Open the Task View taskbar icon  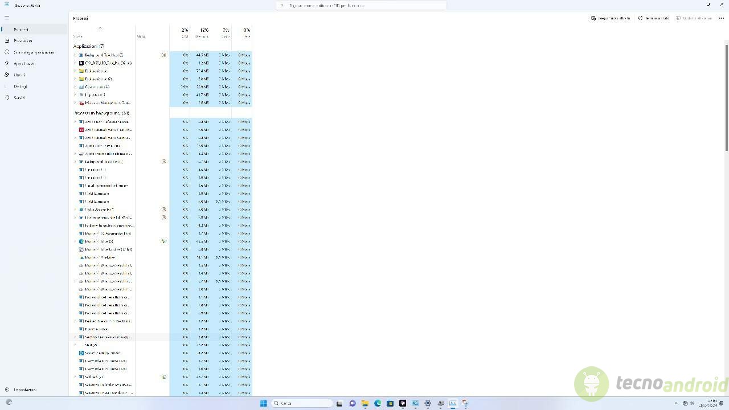click(x=339, y=403)
